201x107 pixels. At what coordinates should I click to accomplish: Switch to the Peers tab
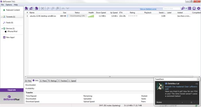[43, 81]
